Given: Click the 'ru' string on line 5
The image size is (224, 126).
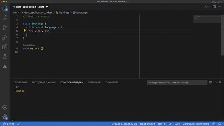Looking at the screenshot, I should (x=31, y=31).
